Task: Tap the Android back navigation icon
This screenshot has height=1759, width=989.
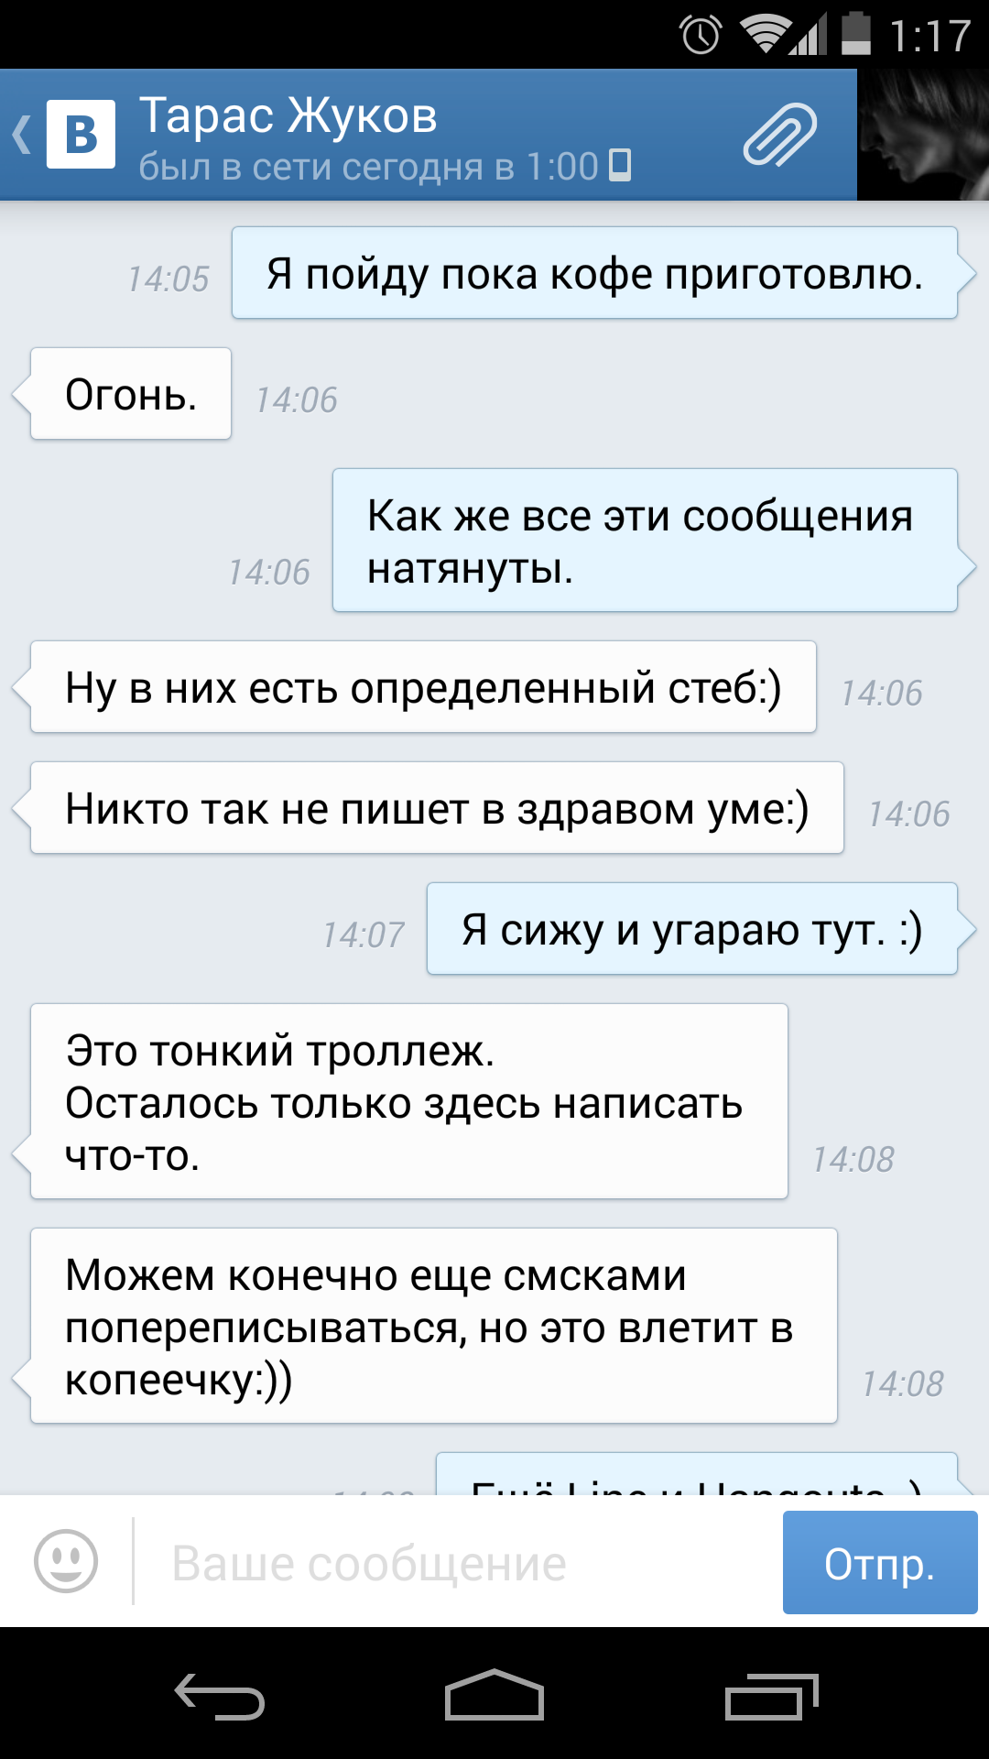Action: (x=220, y=1695)
